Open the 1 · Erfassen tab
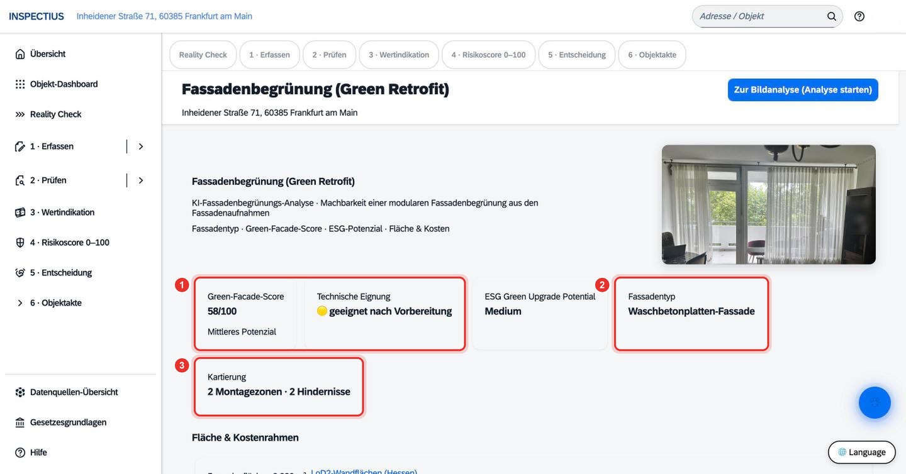 point(269,55)
